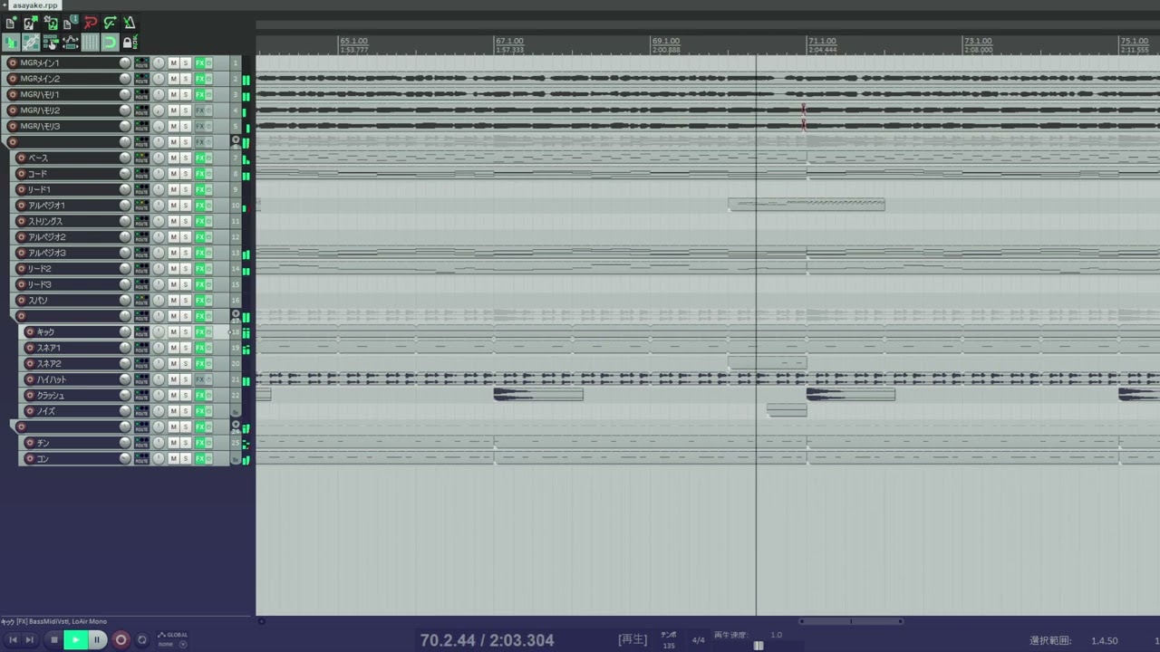Toggle the Metronome toolbar icon
This screenshot has height=652, width=1160.
[130, 23]
